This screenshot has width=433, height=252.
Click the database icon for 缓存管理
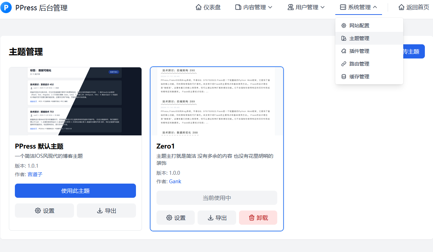(x=343, y=77)
